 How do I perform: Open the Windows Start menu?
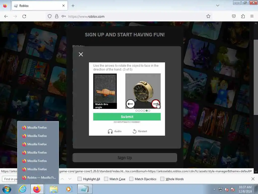pyautogui.click(x=7, y=189)
